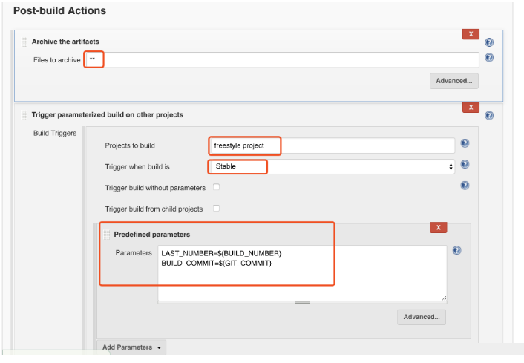Remove Archive the artifacts with red X

471,34
